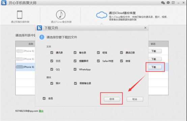Click the 文本 section label
This screenshot has height=121, width=187.
coord(49,47)
